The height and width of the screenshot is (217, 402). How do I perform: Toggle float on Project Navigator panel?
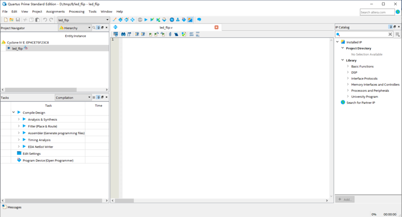click(102, 28)
